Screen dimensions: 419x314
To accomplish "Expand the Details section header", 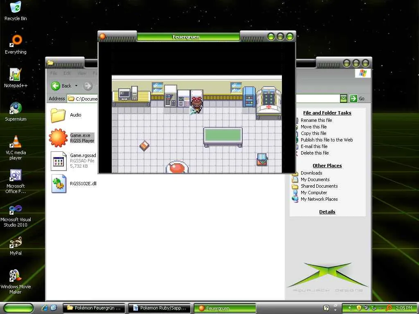I will pyautogui.click(x=327, y=212).
